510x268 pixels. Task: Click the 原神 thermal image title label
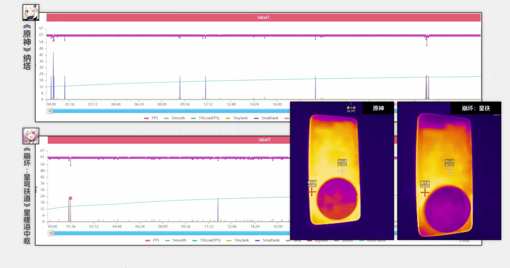pyautogui.click(x=378, y=108)
